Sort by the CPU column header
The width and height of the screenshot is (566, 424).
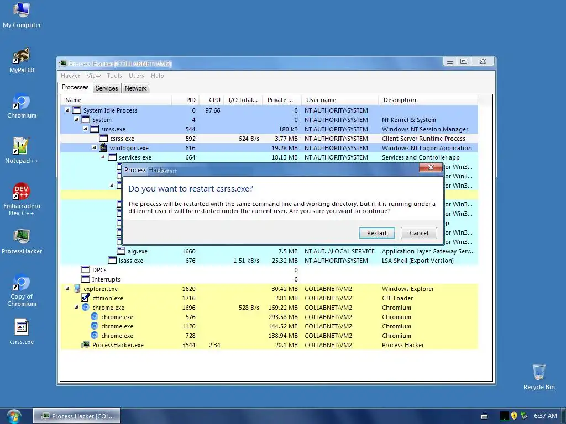211,100
